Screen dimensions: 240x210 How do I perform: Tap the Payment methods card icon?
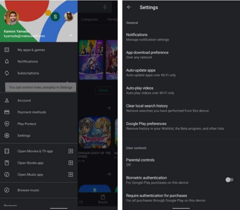7,112
